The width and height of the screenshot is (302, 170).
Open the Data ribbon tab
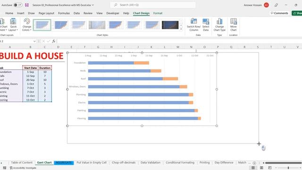click(x=76, y=13)
